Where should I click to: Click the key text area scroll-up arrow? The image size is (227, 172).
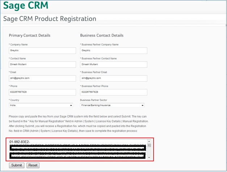pos(149,141)
